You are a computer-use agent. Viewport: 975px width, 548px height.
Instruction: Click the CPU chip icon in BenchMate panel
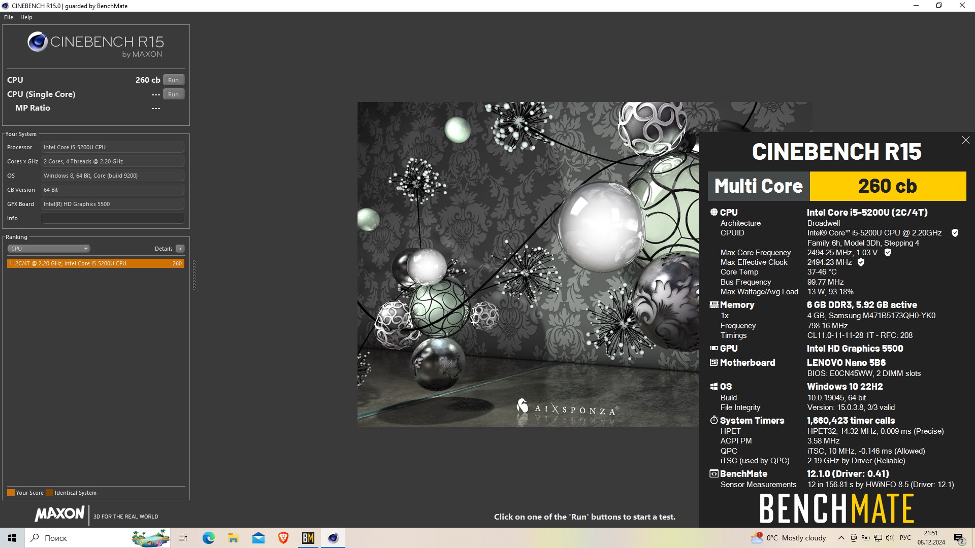714,213
